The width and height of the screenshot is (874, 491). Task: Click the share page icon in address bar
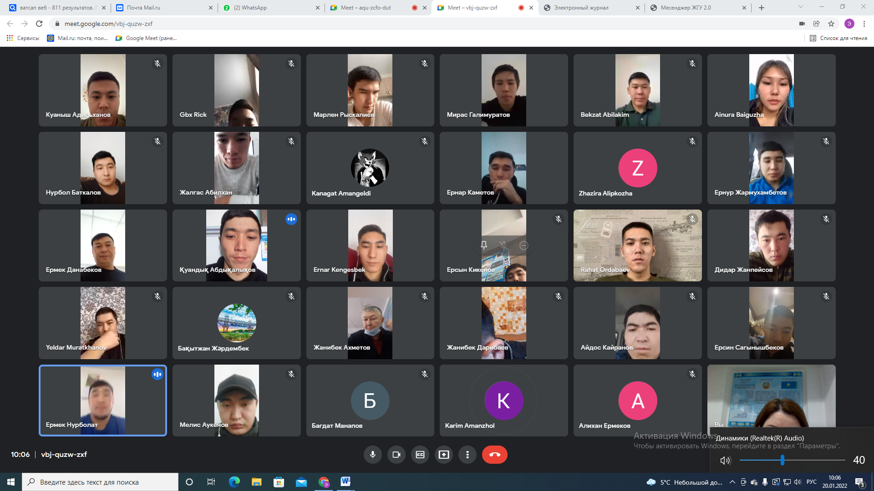tap(817, 24)
